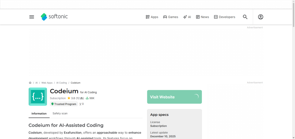The width and height of the screenshot is (295, 139).
Task: Open the News section
Action: coord(203,17)
